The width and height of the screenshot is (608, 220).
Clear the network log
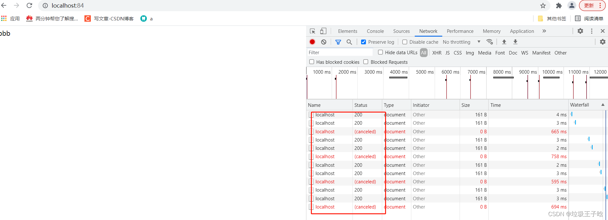324,42
